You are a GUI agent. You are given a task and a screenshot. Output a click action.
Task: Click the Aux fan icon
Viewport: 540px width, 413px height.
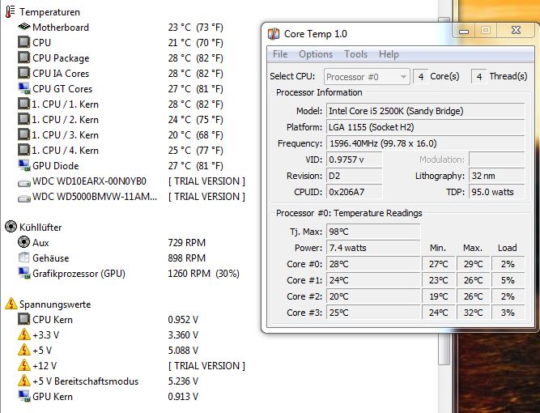tap(23, 242)
